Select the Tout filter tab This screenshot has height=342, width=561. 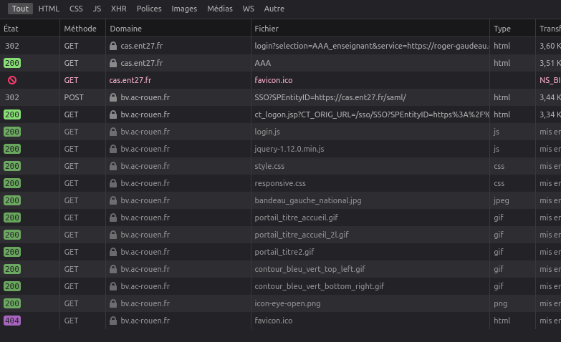[x=20, y=9]
